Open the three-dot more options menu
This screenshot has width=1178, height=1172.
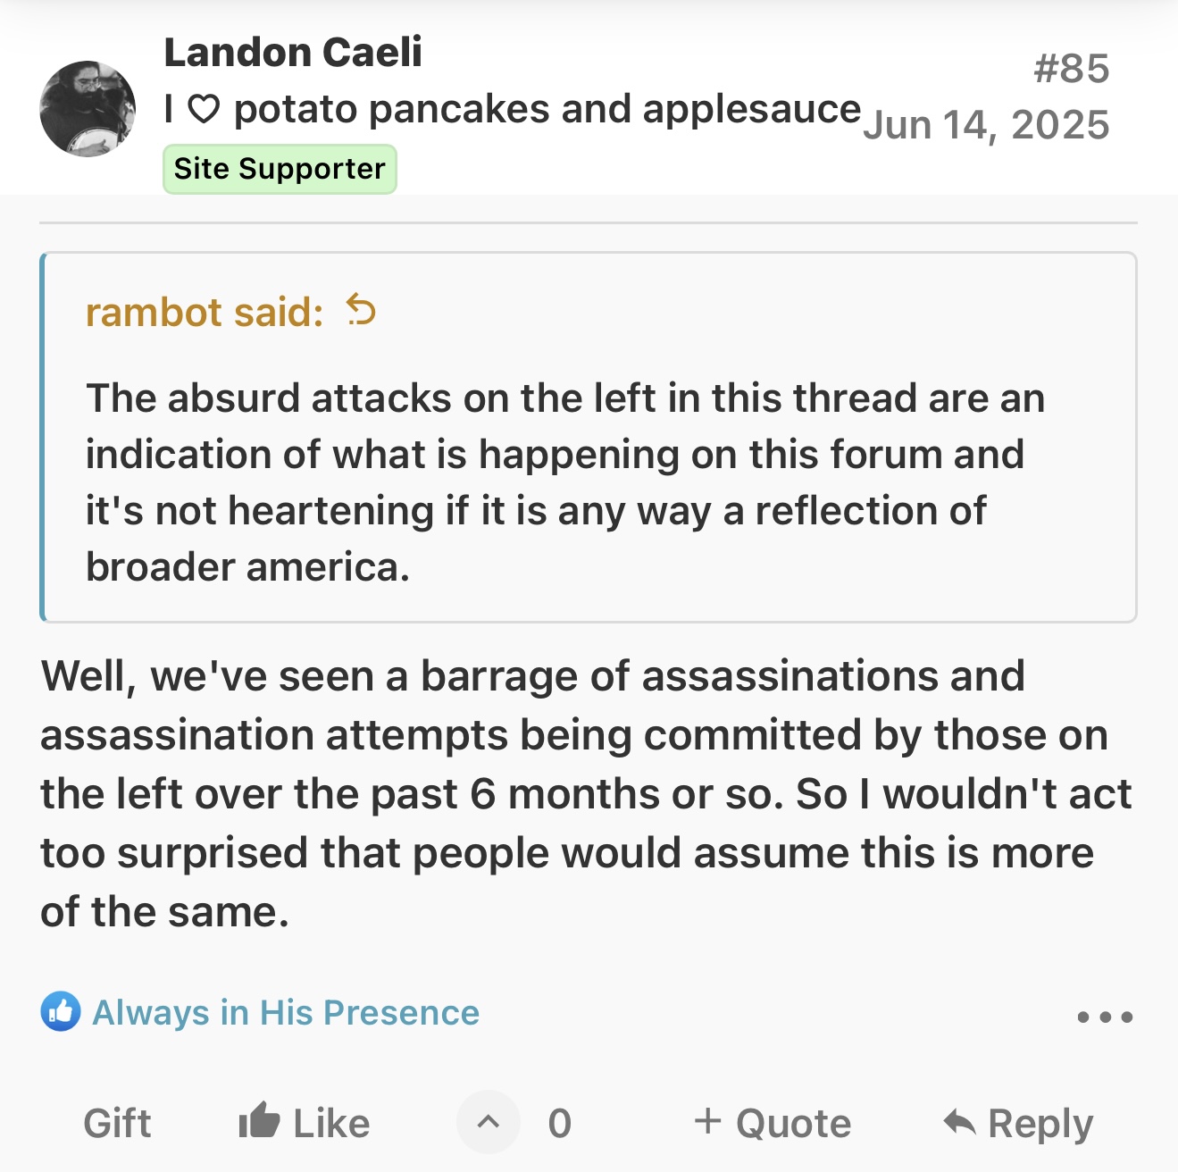coord(1105,1017)
